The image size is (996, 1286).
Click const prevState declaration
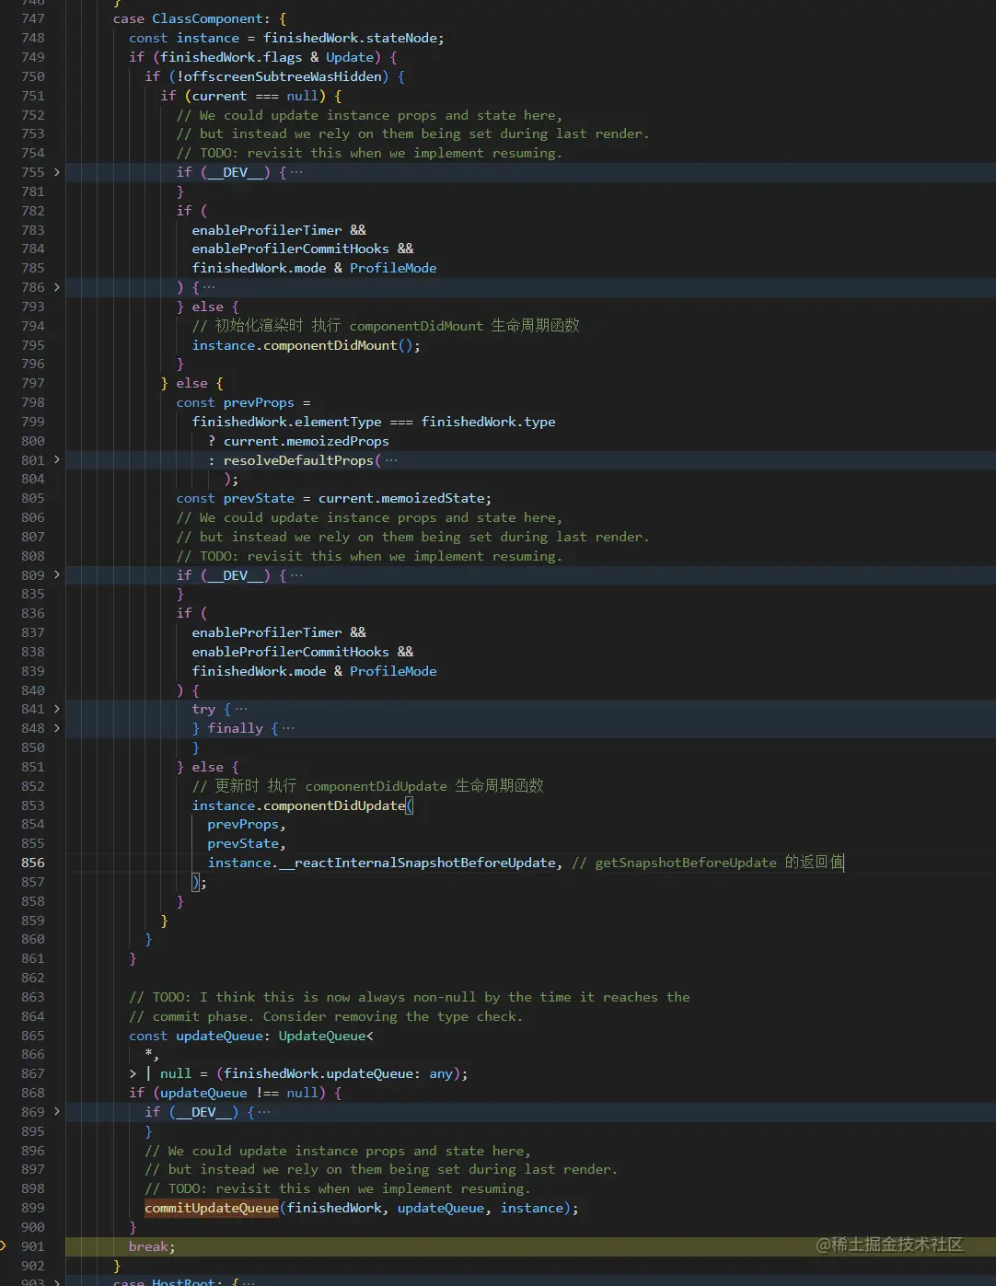point(334,498)
